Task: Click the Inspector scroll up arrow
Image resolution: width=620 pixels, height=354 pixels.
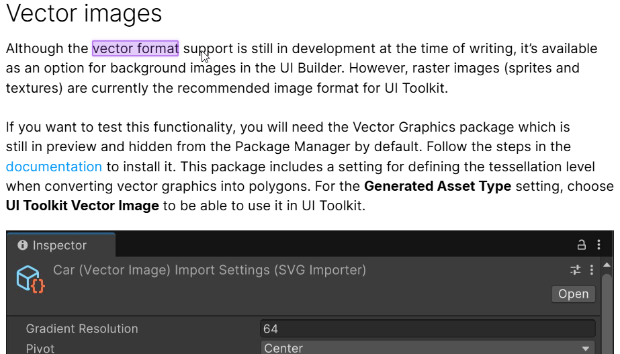Action: pyautogui.click(x=607, y=265)
